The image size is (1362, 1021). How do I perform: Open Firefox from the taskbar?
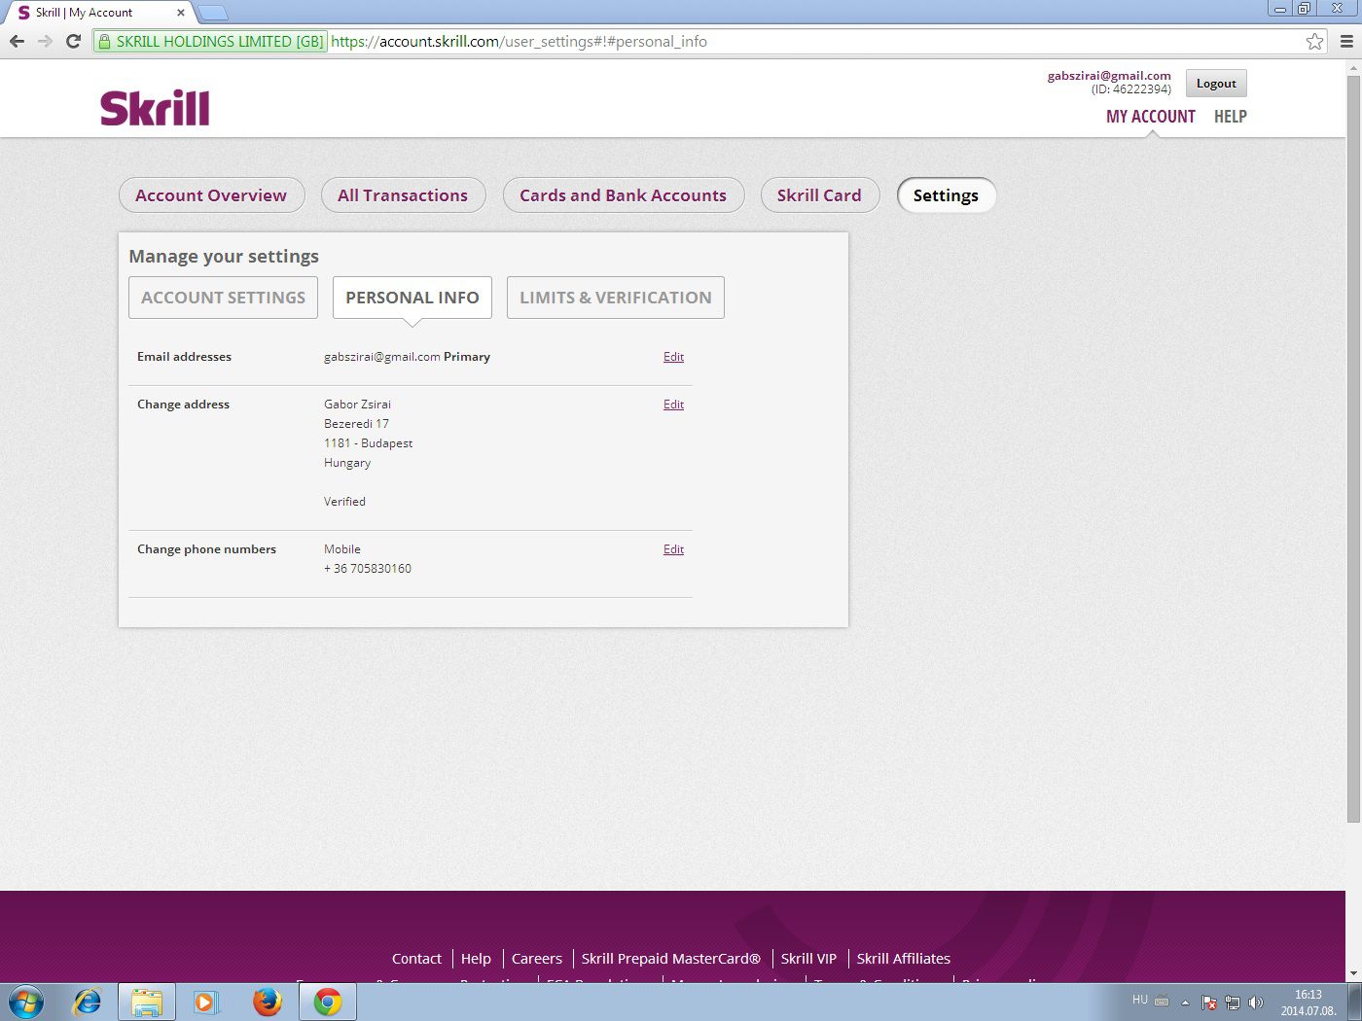pos(267,1002)
